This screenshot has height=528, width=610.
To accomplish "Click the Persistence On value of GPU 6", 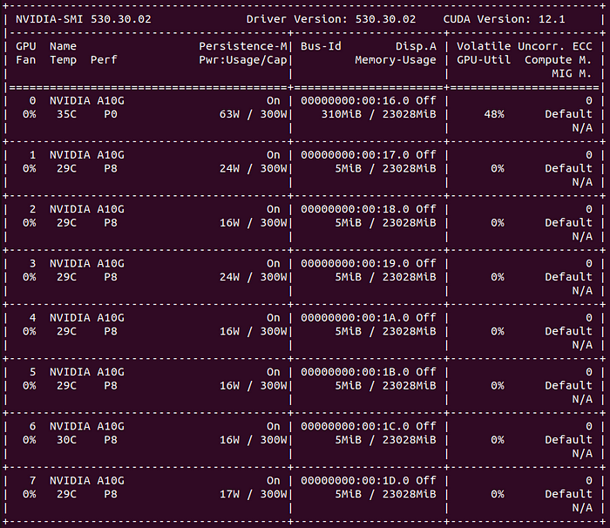I will coord(273,426).
